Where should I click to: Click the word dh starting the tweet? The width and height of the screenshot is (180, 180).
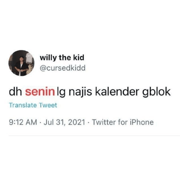click(15, 92)
